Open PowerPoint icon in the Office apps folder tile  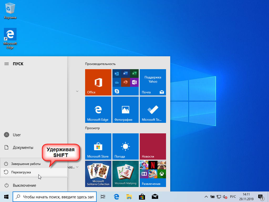click(x=125, y=82)
